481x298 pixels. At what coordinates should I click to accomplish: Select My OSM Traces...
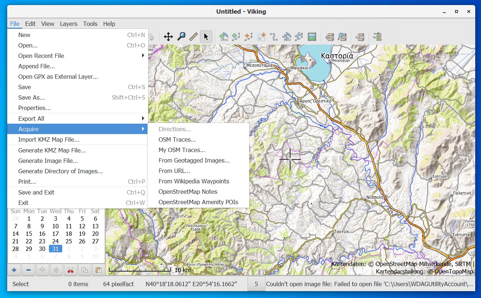[x=199, y=150]
